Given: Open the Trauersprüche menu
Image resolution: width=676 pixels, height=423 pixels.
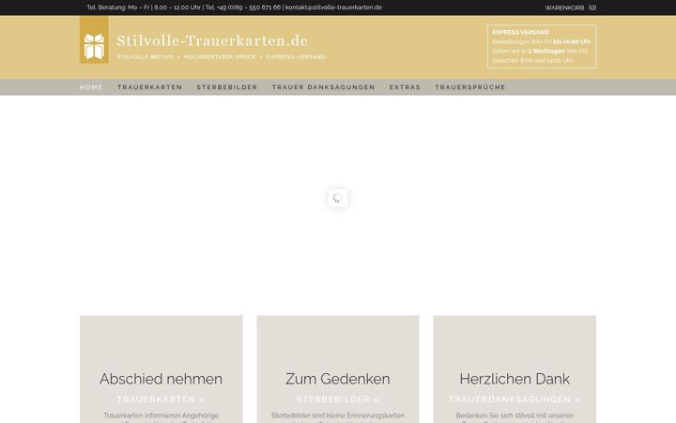Looking at the screenshot, I should 470,87.
